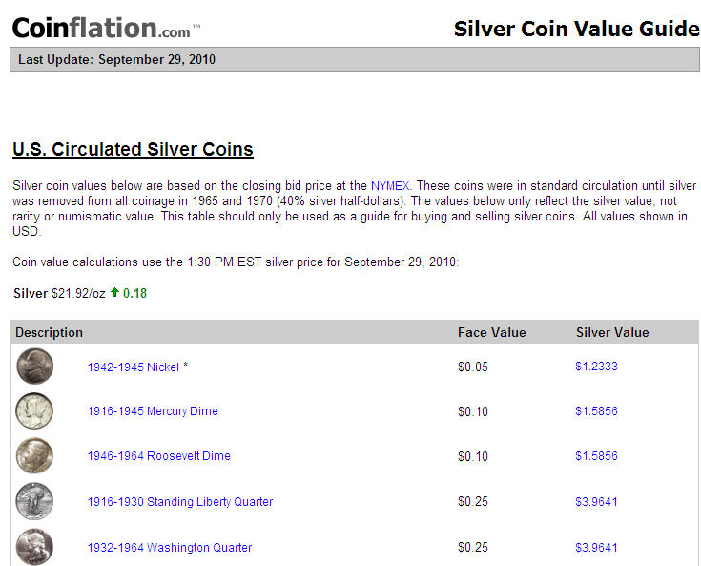The height and width of the screenshot is (566, 701).
Task: Open the 1942-1945 Nickel link
Action: pyautogui.click(x=134, y=367)
